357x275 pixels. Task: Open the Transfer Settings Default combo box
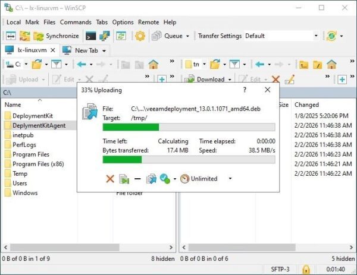pos(281,36)
